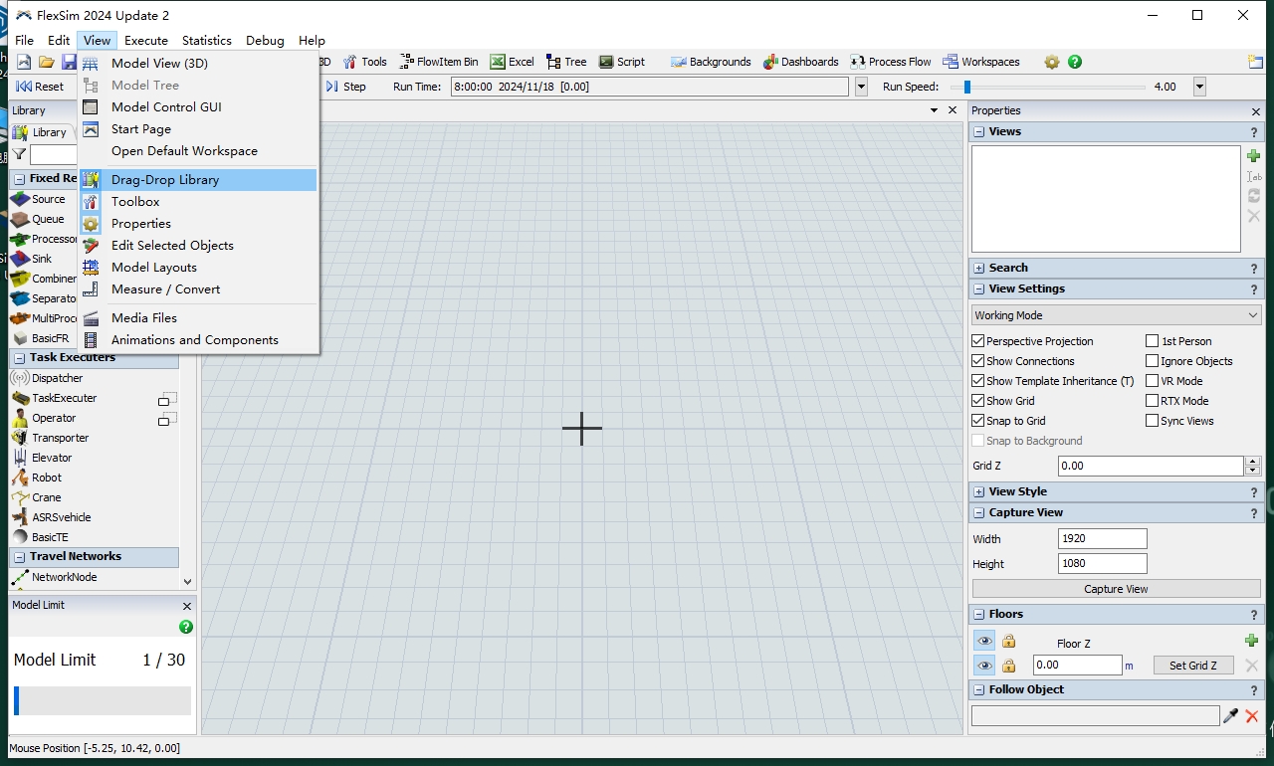Click the Reset button
Image resolution: width=1274 pixels, height=766 pixels.
pyautogui.click(x=40, y=87)
